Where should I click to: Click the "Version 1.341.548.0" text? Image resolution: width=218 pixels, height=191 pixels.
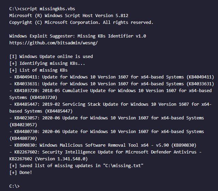(x=67, y=159)
